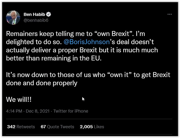
Task: Open the Twitter for iPhone source link
Action: coord(71,111)
